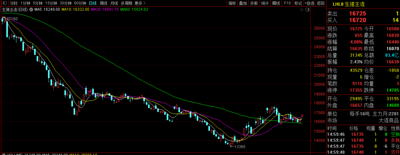Click the LHL8 生猪主连 contract title
400x155 pixels.
coord(349,4)
